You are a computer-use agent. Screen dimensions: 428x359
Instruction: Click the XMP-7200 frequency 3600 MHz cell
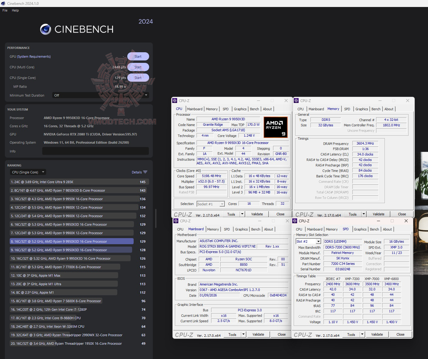point(352,284)
